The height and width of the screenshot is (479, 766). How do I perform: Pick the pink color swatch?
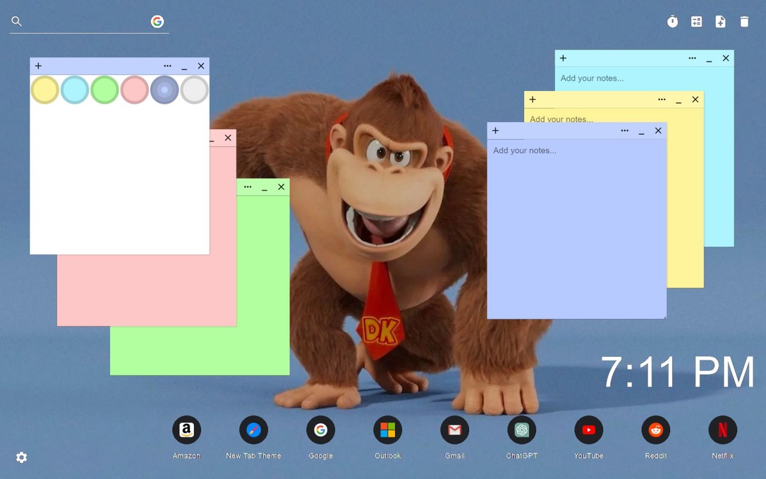135,90
